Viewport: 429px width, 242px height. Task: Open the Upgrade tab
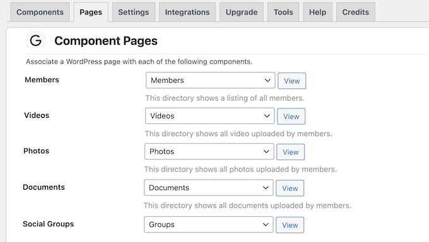pos(242,12)
